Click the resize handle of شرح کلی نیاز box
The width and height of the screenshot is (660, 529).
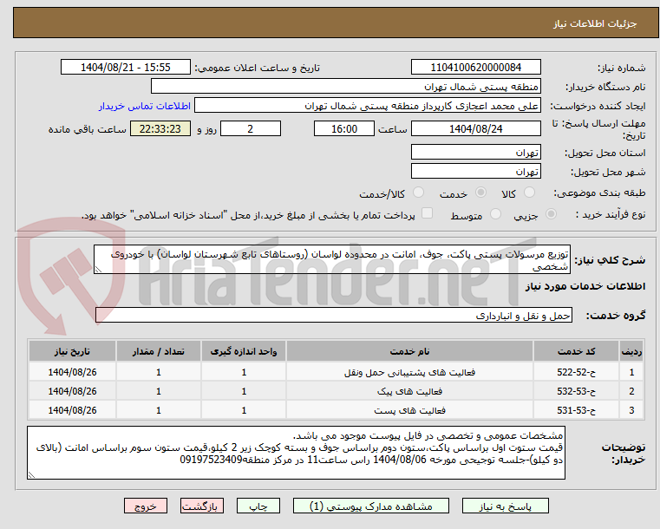click(98, 270)
